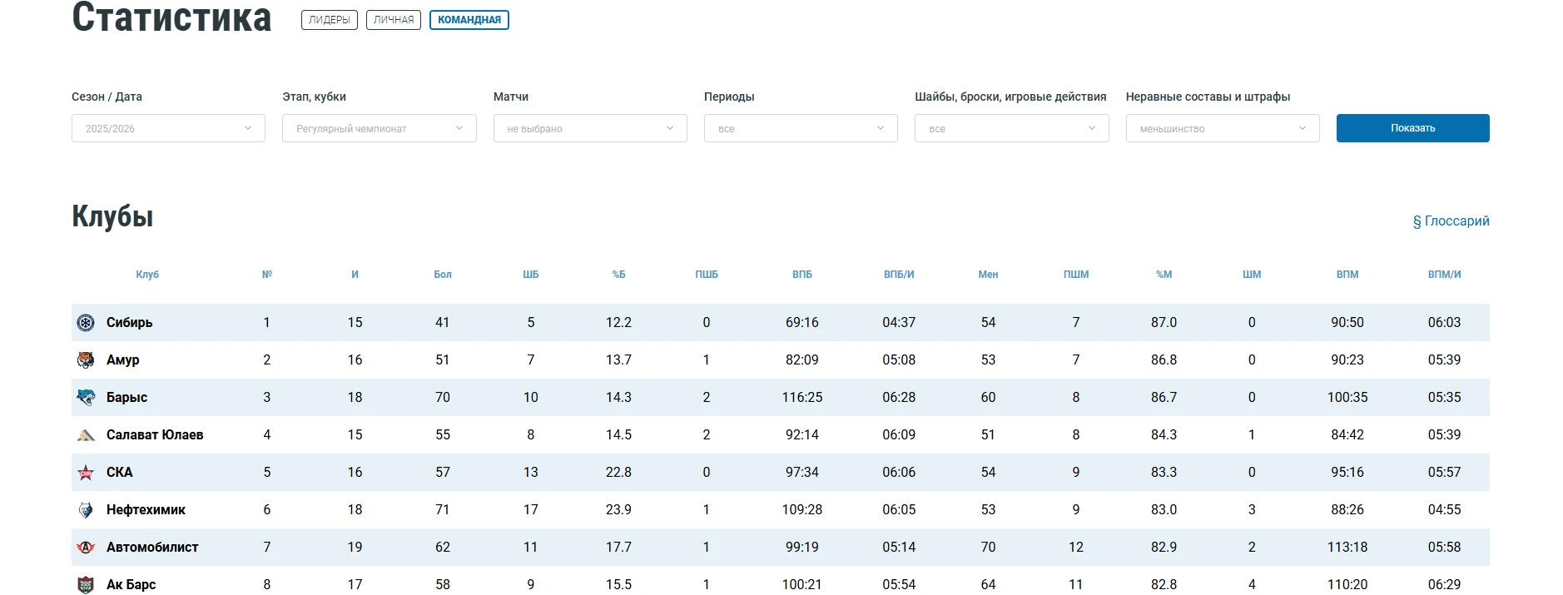Sort table by the ВПБ/И column header
Viewport: 1563px width, 595px height.
898,275
